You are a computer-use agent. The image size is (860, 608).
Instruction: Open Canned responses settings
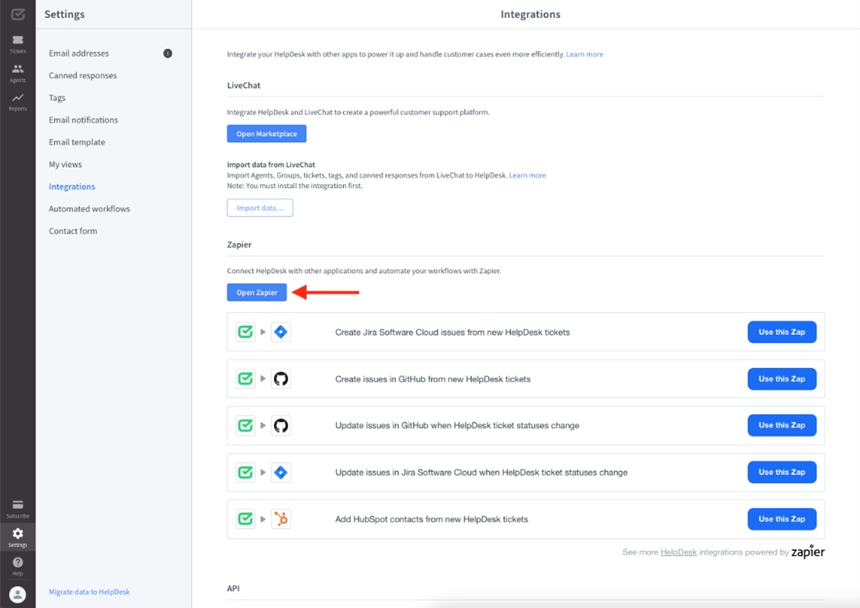pyautogui.click(x=83, y=75)
